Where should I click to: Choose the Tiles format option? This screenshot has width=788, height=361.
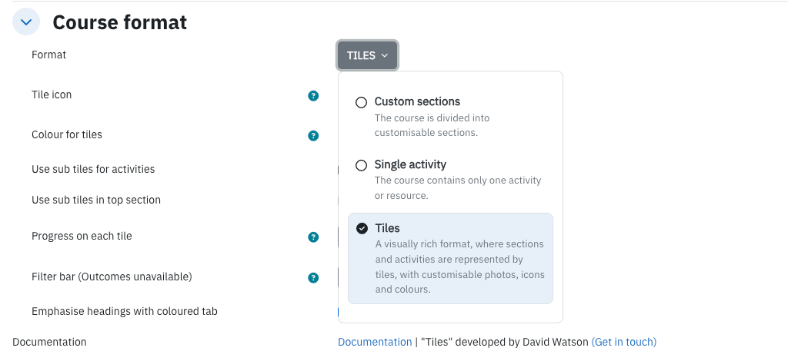(450, 259)
